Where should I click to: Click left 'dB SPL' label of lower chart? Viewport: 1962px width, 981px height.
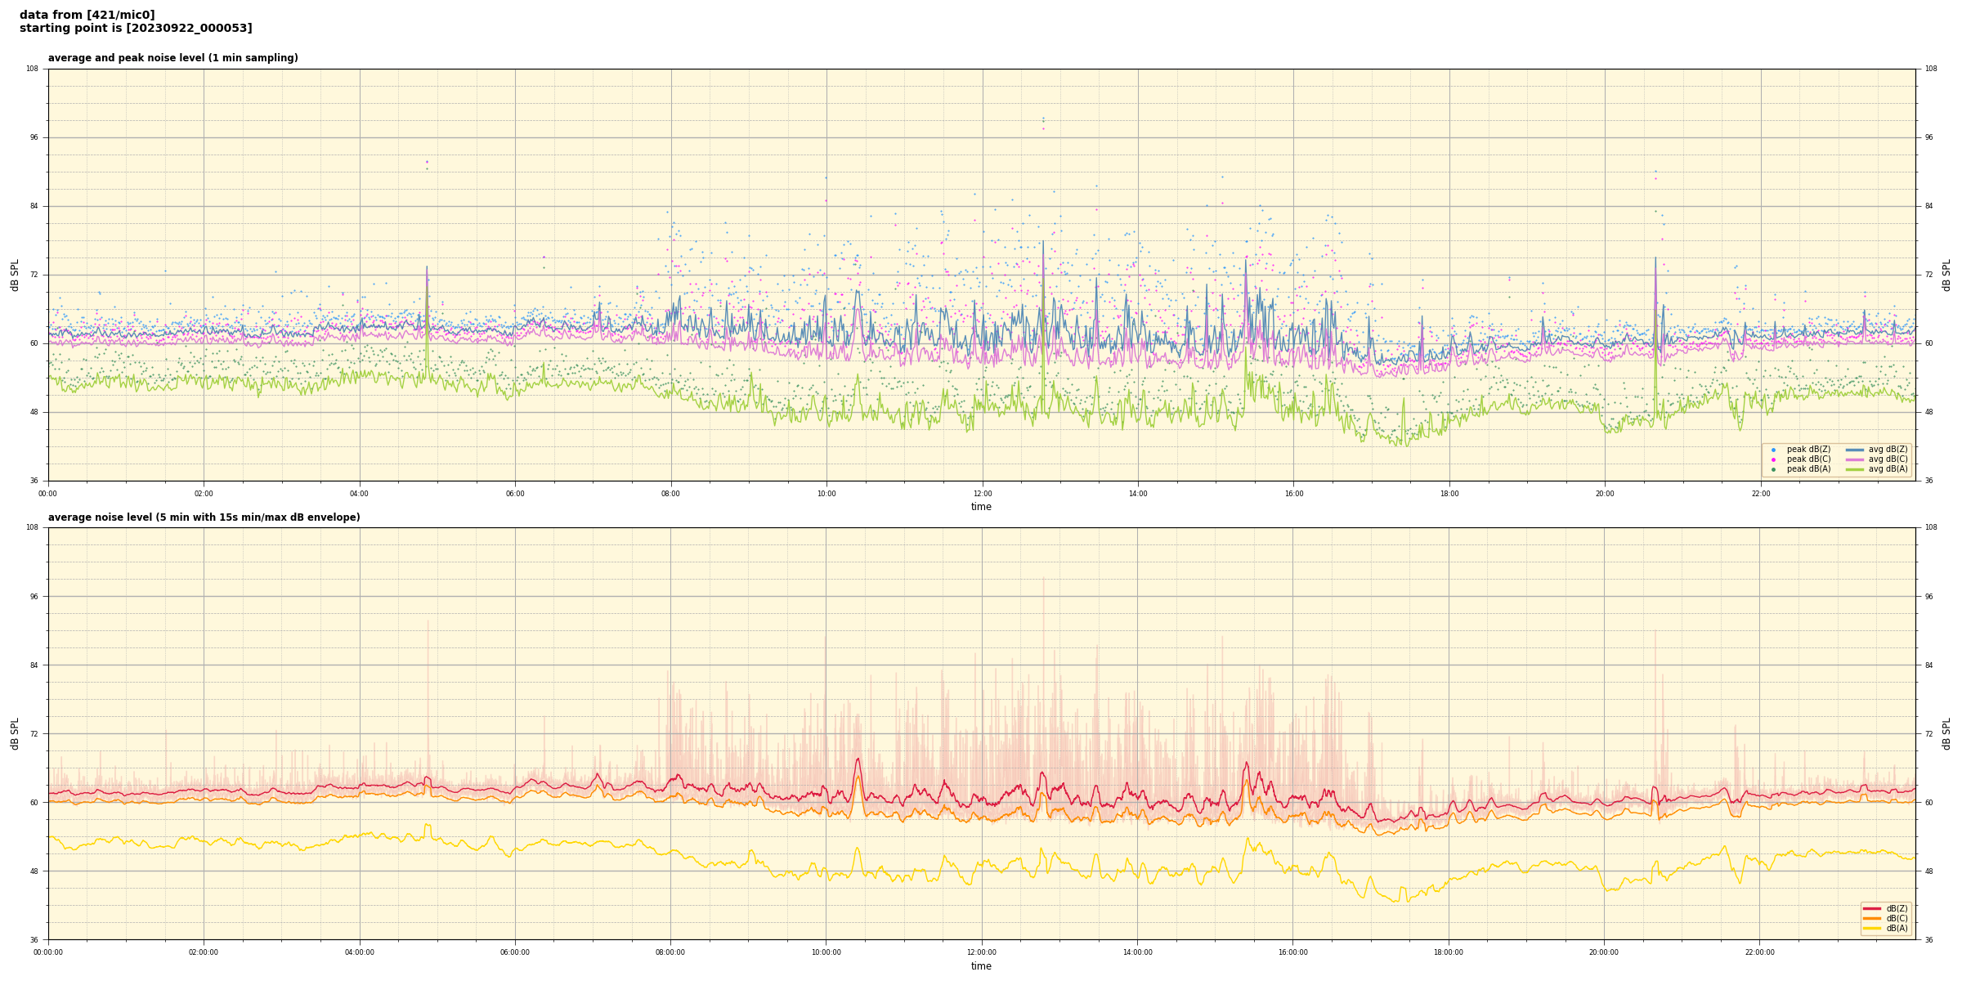click(x=15, y=733)
